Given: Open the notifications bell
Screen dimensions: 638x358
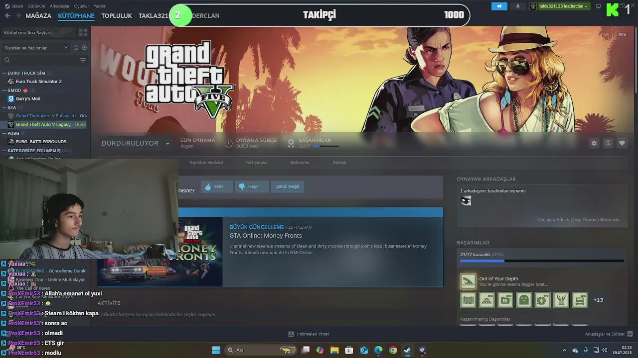Looking at the screenshot, I should point(518,6).
